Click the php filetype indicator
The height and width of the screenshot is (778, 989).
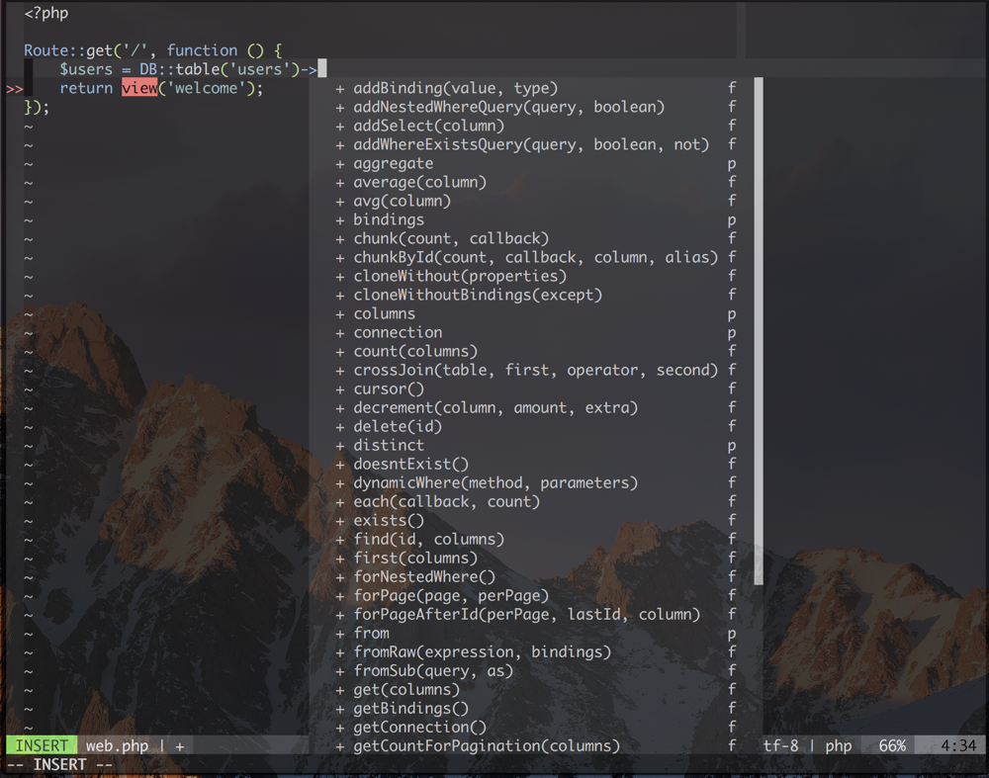(839, 746)
